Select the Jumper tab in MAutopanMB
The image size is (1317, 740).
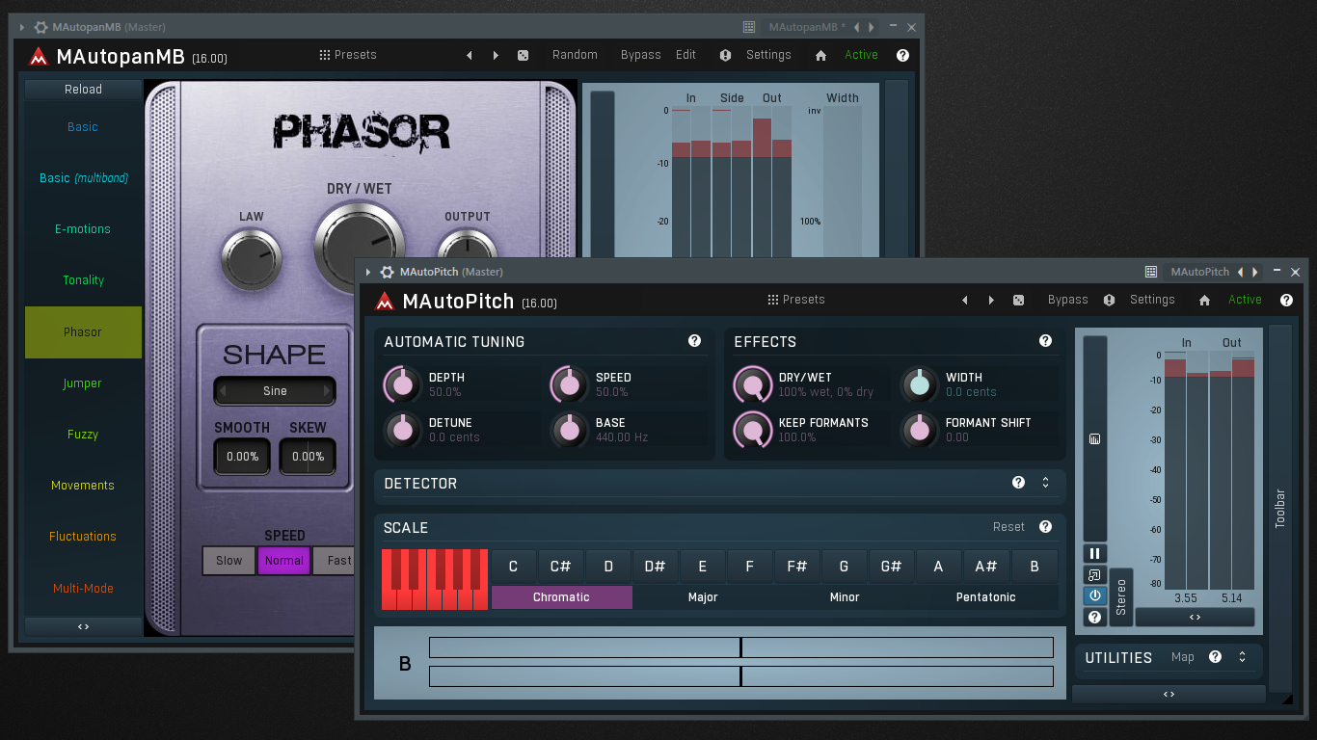(83, 383)
